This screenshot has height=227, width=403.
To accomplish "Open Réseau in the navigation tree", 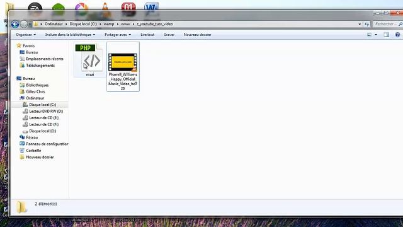I will (32, 137).
